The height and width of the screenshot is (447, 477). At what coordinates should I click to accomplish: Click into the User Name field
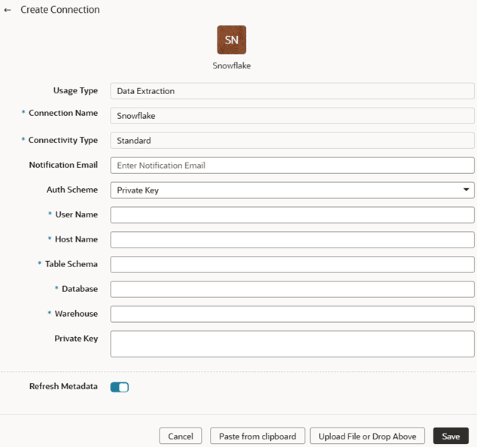(292, 215)
